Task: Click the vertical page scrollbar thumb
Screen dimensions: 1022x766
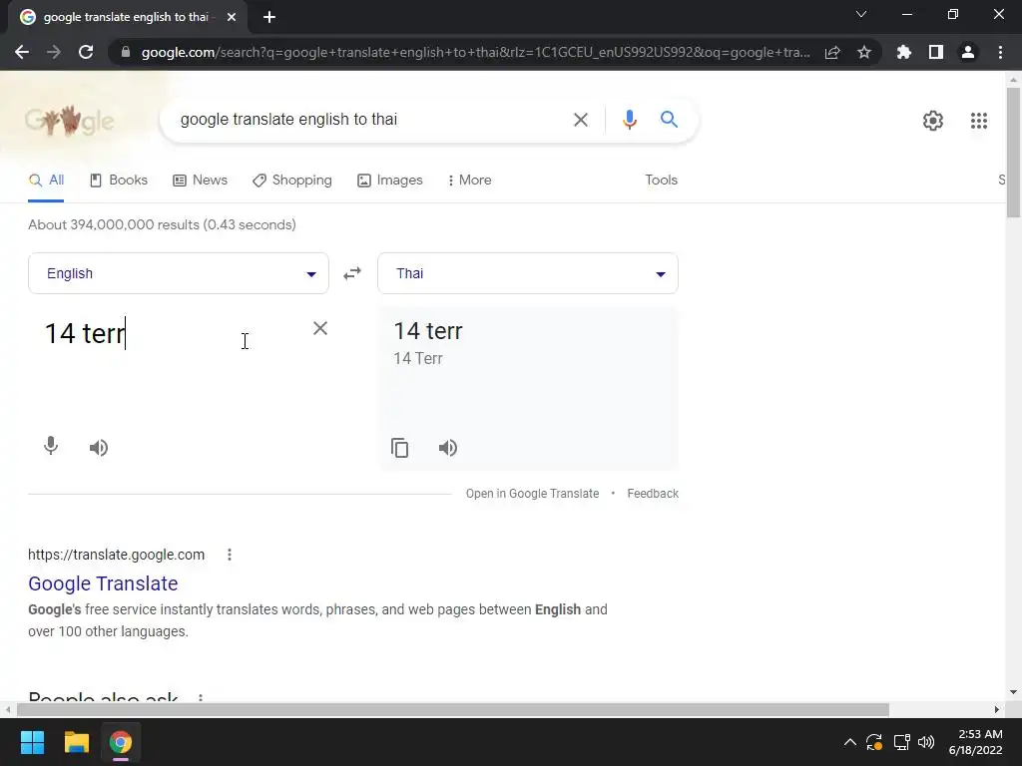Action: 1013,152
